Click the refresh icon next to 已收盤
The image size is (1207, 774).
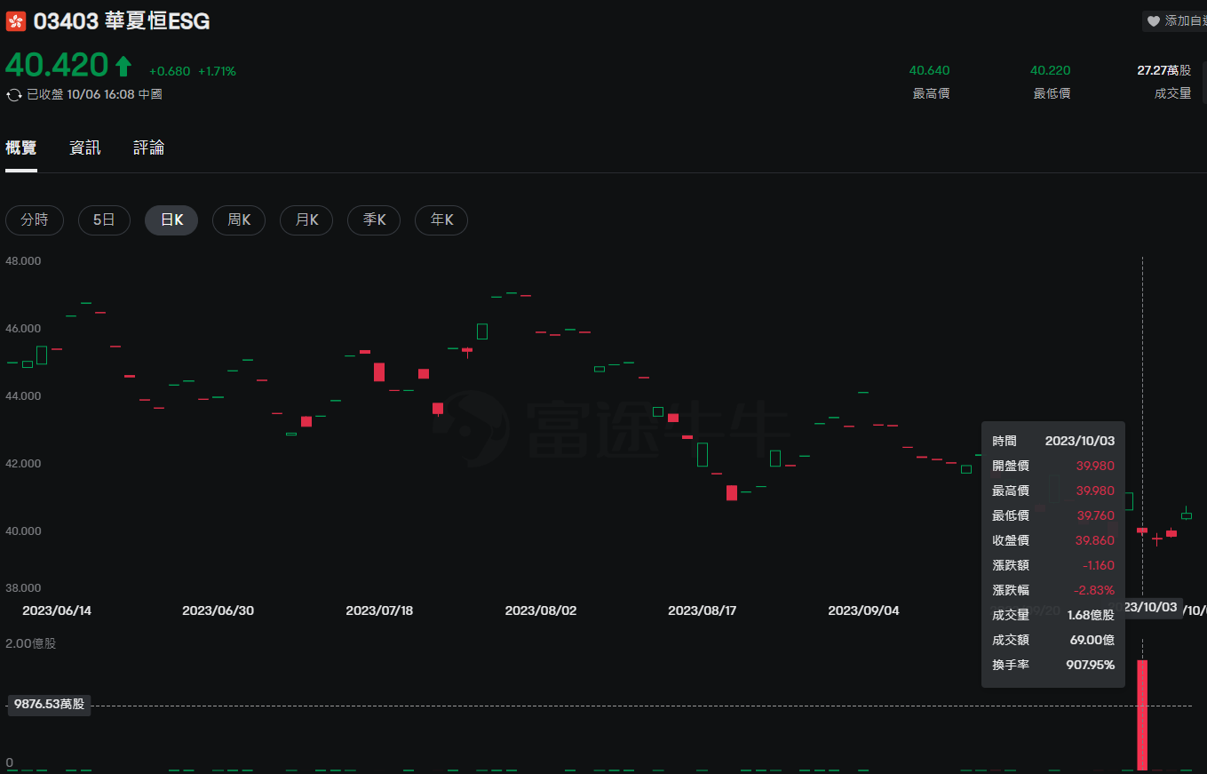14,94
